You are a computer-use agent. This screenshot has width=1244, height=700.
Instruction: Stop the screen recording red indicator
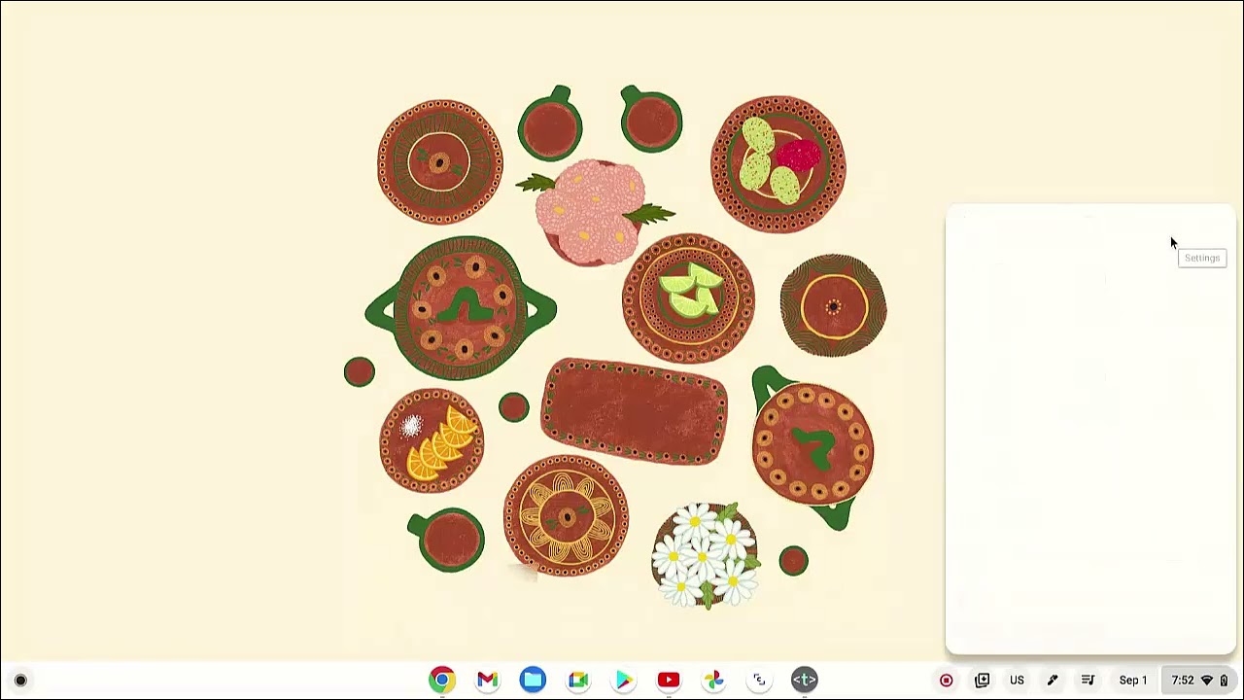946,681
